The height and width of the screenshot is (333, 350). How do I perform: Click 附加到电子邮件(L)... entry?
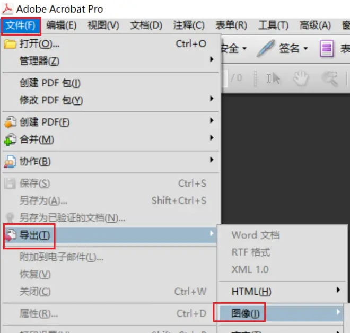click(x=109, y=257)
